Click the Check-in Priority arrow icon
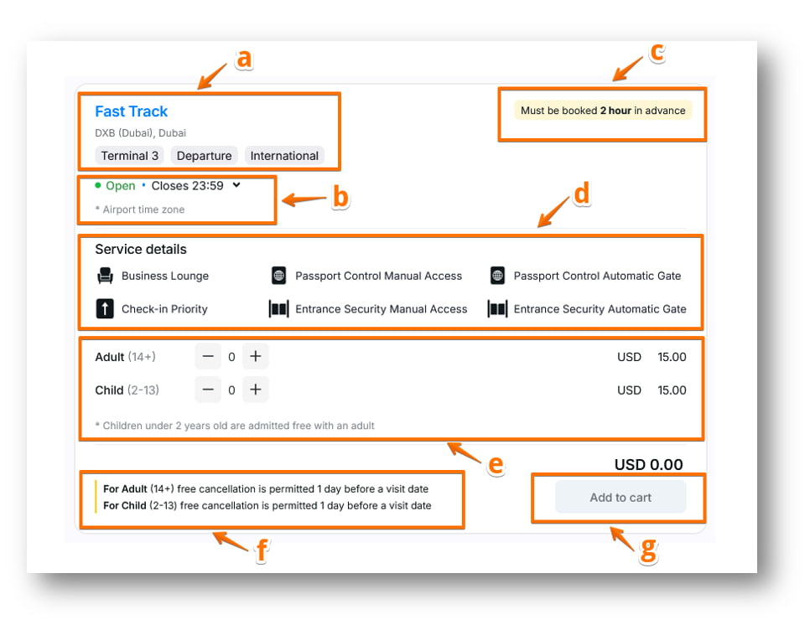 click(105, 308)
